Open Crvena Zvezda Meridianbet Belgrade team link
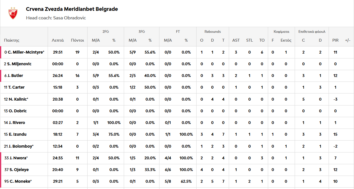354x189 pixels. coord(72,9)
